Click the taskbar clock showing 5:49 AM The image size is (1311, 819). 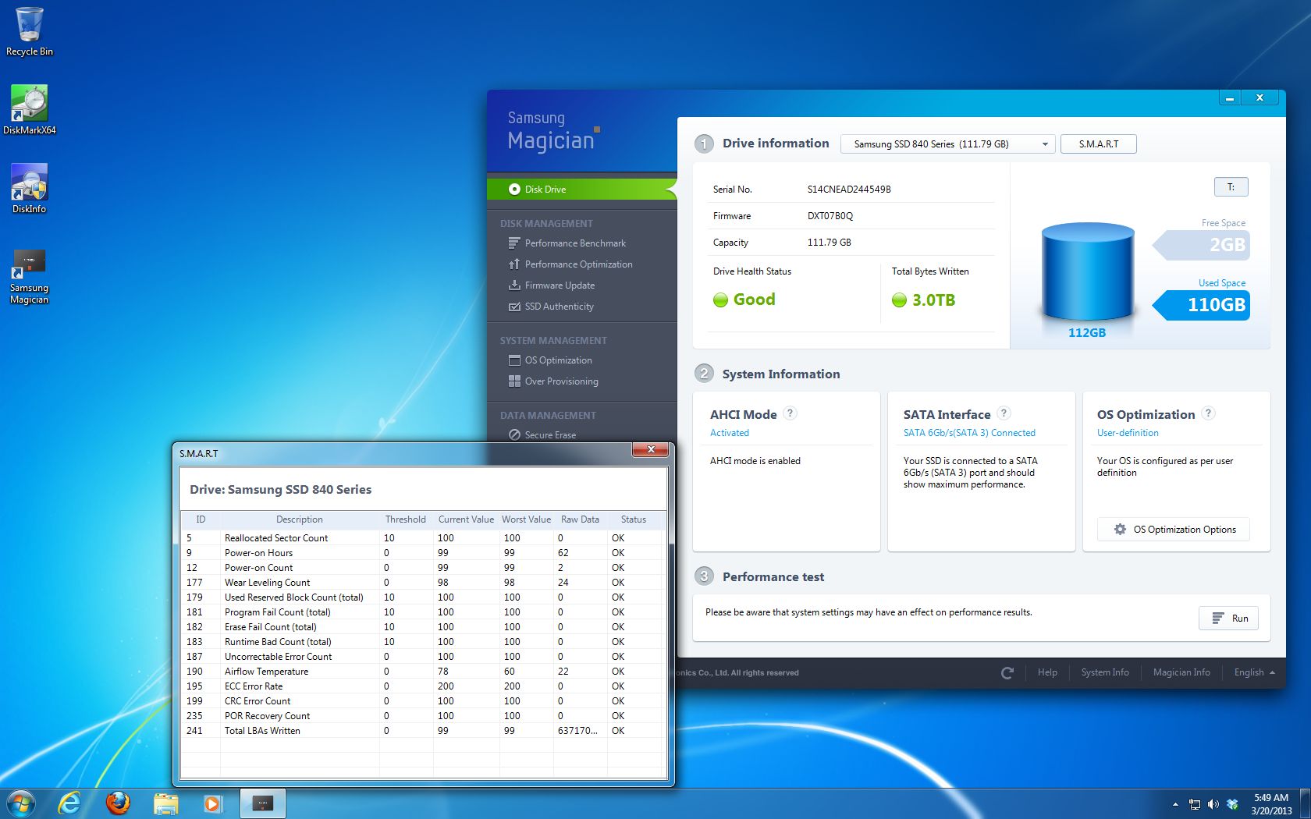point(1271,804)
